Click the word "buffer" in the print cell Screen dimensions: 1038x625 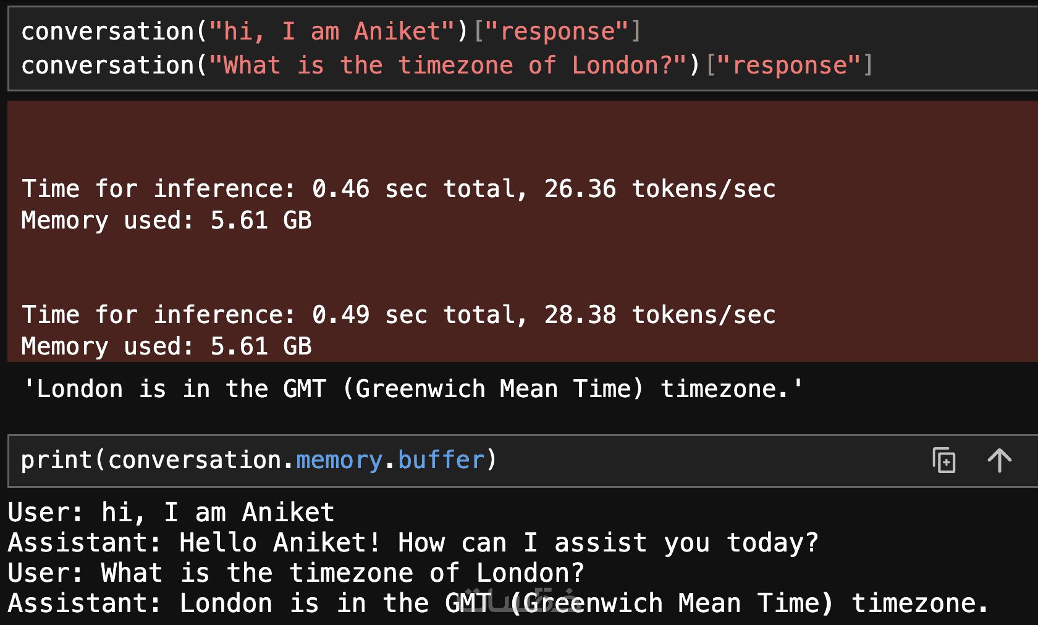click(x=441, y=460)
